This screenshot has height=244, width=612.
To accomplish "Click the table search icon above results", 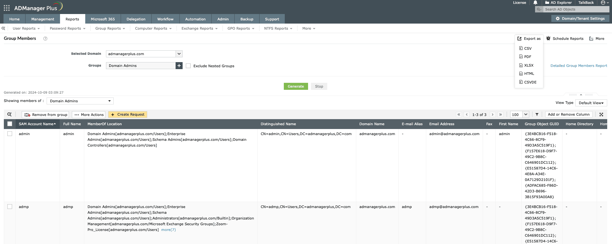I will 10,114.
